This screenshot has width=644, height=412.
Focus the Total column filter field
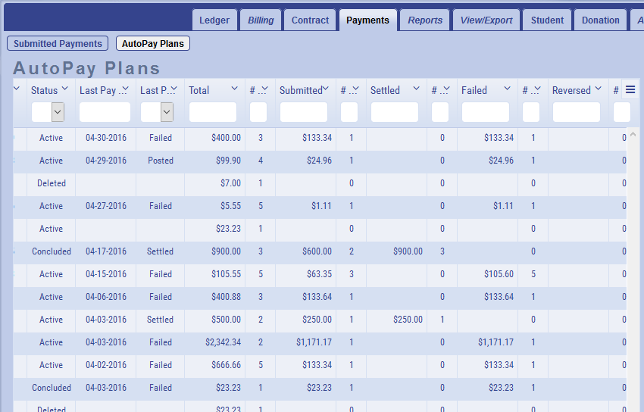[213, 112]
